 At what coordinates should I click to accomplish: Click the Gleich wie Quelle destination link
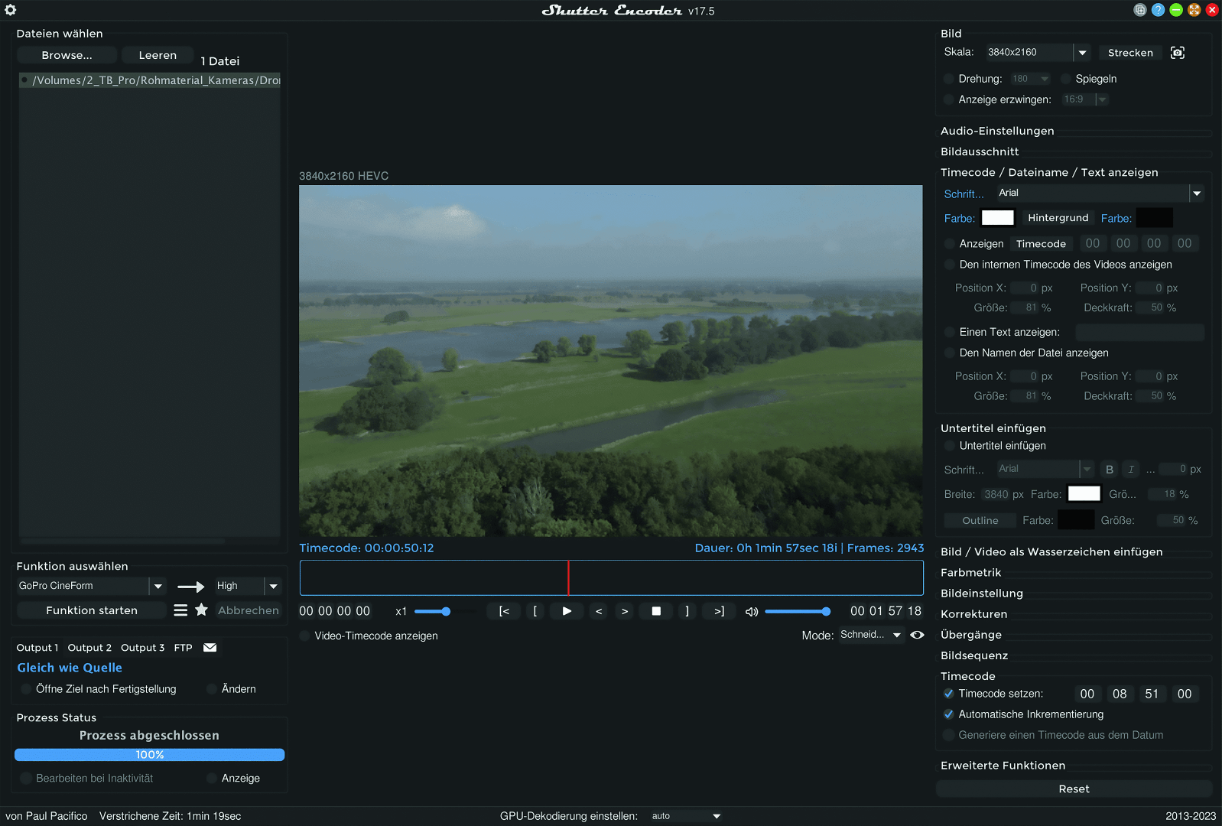[x=70, y=668]
